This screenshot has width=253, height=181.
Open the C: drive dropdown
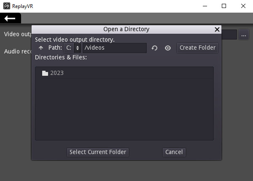click(72, 48)
